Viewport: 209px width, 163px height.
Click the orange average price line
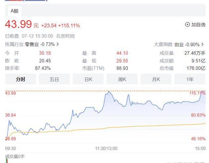[131, 127]
